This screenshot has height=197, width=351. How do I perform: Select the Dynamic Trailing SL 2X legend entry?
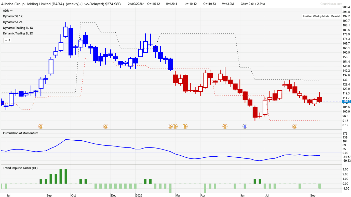[18, 34]
